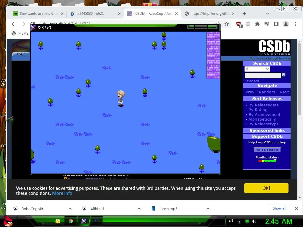Open the media control playlist icon
Viewport: 303px width, 227px height.
click(267, 24)
